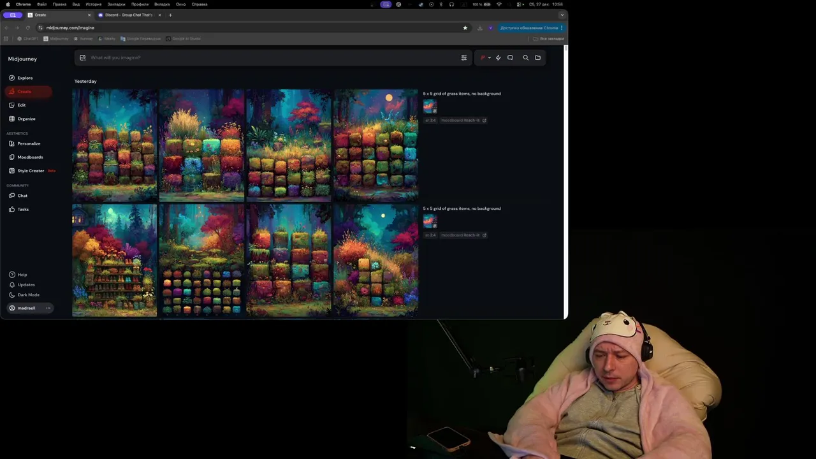The width and height of the screenshot is (816, 459).
Task: Open moodboard link tag on first job
Action: pos(463,120)
